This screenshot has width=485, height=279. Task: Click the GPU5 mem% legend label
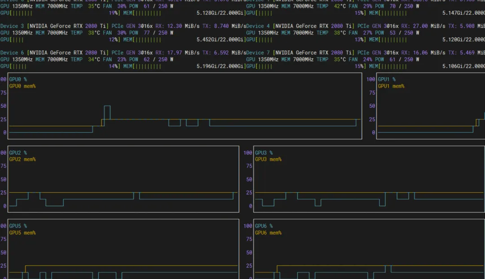pos(22,233)
